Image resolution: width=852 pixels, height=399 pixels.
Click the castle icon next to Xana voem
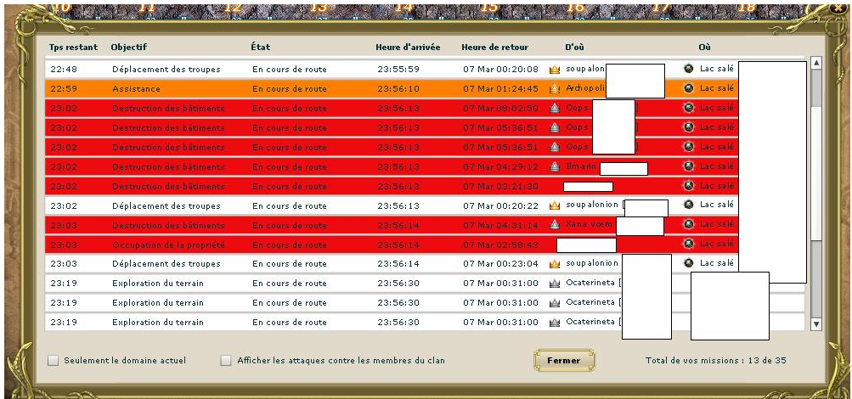[555, 225]
